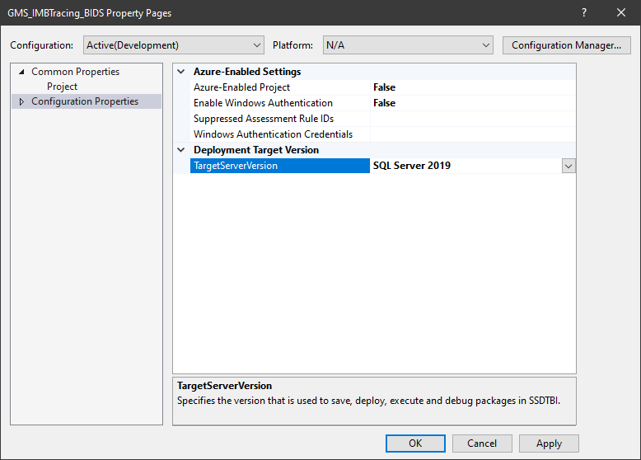Click the Apply button
641x460 pixels.
click(549, 443)
